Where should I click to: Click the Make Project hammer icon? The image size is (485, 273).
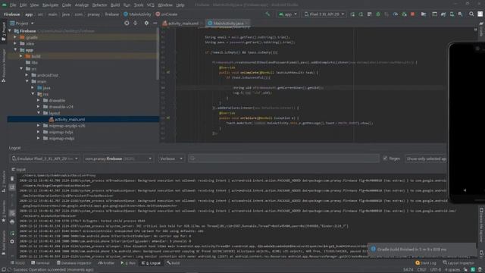(268, 14)
